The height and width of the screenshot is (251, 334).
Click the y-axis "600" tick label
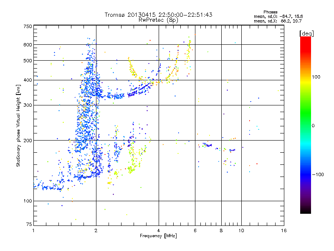coord(28,45)
